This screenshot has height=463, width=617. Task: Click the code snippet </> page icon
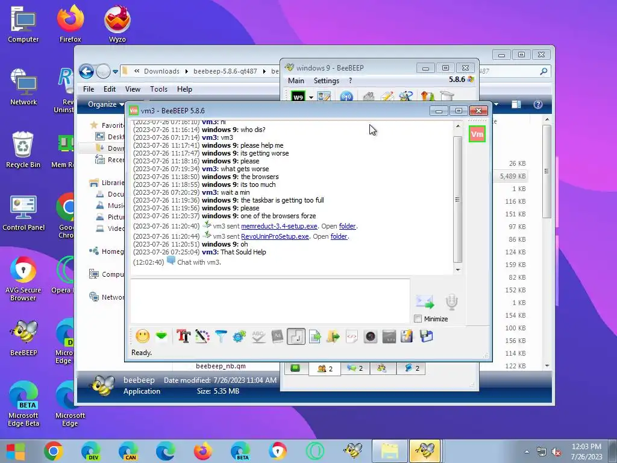(x=352, y=336)
